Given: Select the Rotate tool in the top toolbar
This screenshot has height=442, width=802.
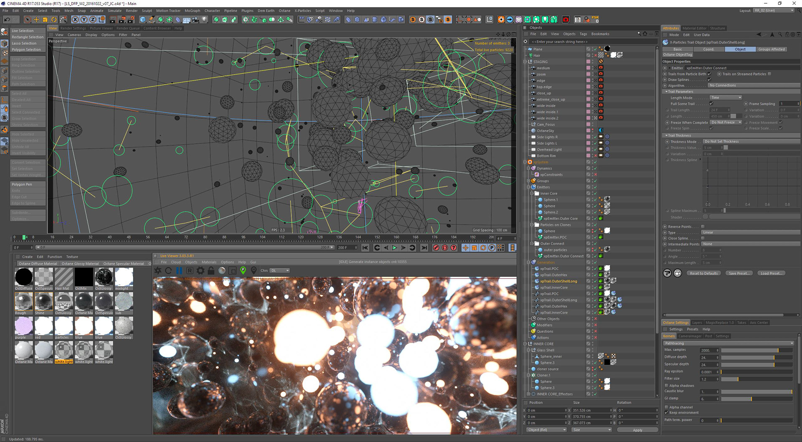Looking at the screenshot, I should [54, 20].
